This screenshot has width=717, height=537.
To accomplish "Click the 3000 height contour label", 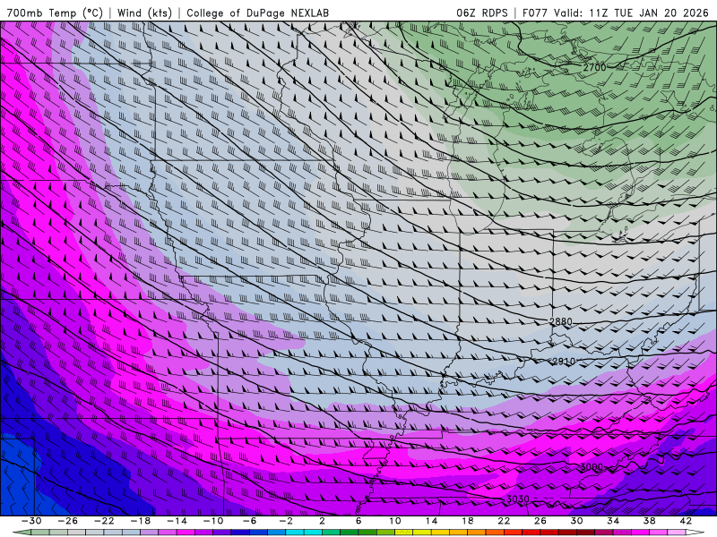I will (x=592, y=467).
